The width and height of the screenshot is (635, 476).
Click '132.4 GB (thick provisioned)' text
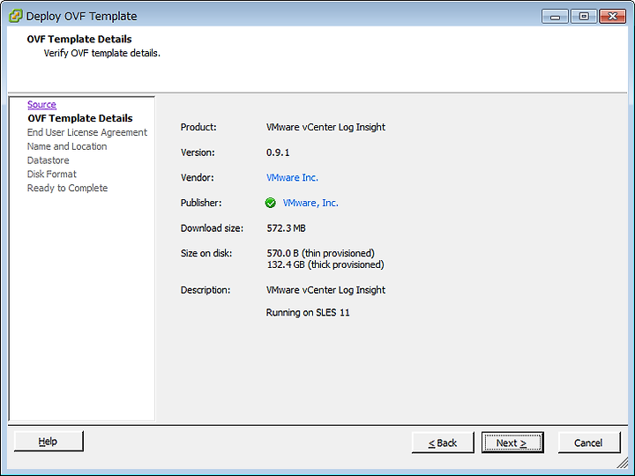(x=325, y=264)
